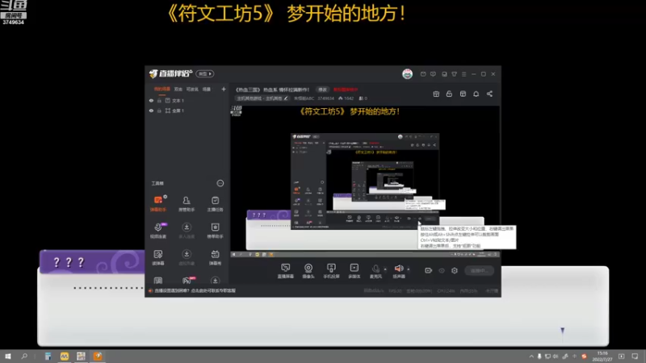
Task: Show hidden tray icons chevron
Action: pos(531,357)
